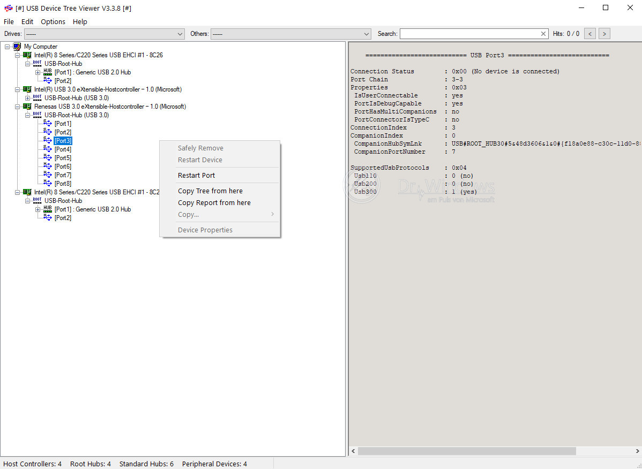Click the Intel USB 3.0 eXtensible-Hostcontroller icon

click(x=27, y=89)
